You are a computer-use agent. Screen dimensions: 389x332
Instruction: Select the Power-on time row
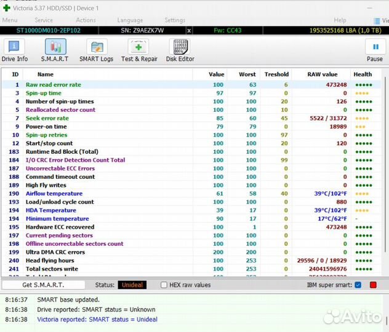point(191,127)
